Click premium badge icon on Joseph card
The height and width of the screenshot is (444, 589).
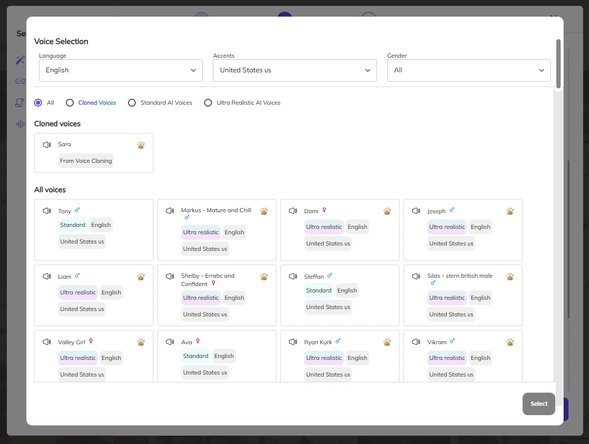click(510, 211)
